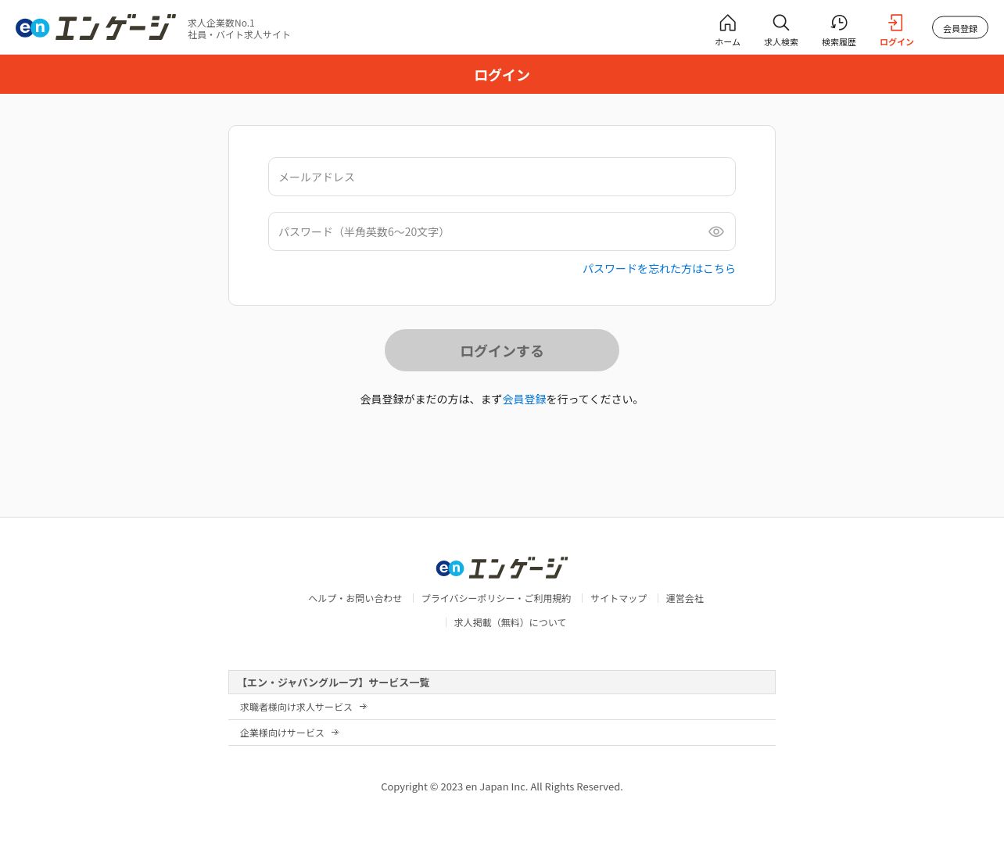1004x860 pixels.
Task: Click the inline 会員登録 link below login
Action: pos(524,399)
